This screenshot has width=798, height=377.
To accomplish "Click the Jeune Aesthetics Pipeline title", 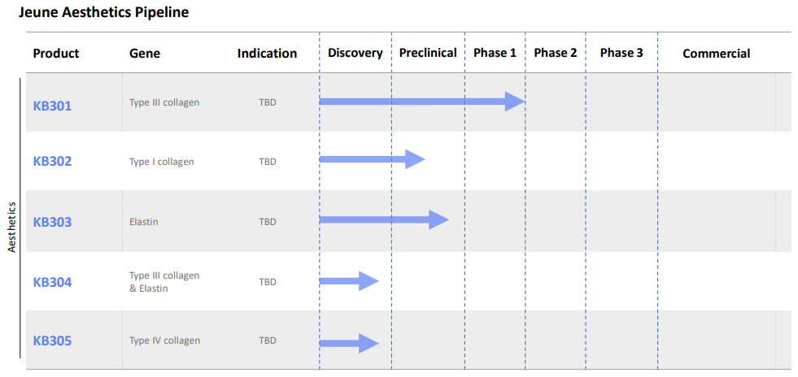I will [104, 13].
